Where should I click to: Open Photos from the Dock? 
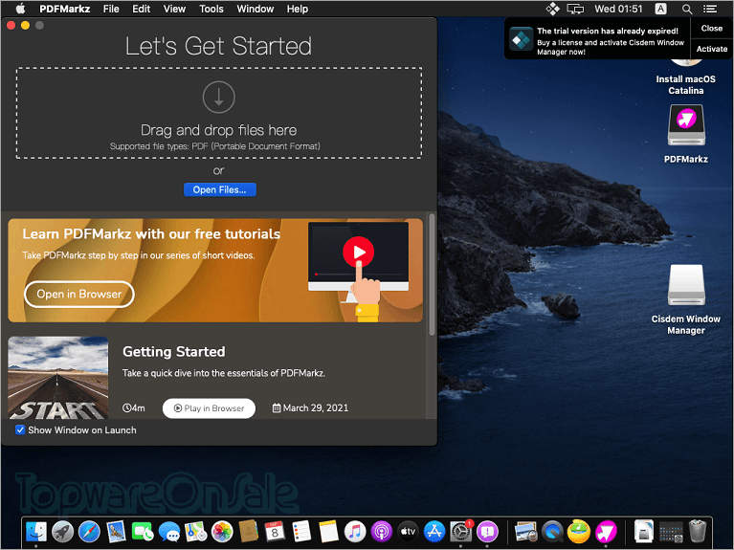[222, 532]
